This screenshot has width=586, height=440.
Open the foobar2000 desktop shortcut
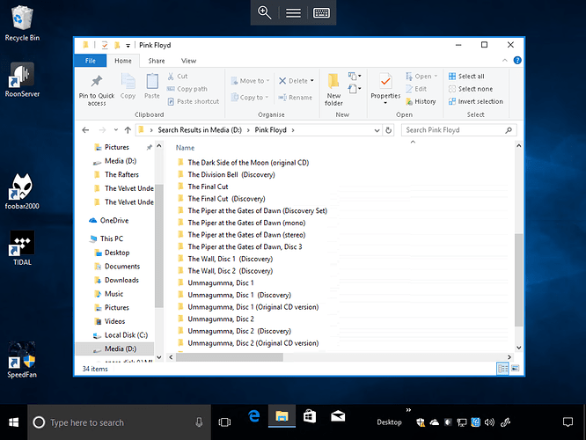point(22,192)
